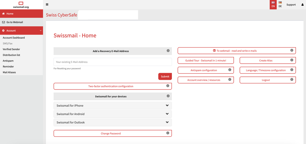Click info icon on Change Password

(x=168, y=133)
